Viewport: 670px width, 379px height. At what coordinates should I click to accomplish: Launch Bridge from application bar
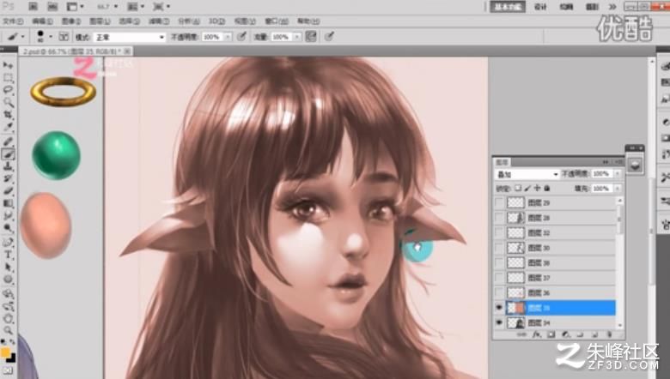33,6
